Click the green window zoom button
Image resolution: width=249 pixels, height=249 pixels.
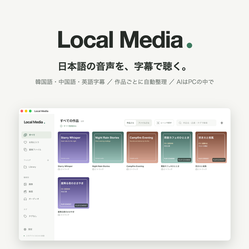(31, 111)
